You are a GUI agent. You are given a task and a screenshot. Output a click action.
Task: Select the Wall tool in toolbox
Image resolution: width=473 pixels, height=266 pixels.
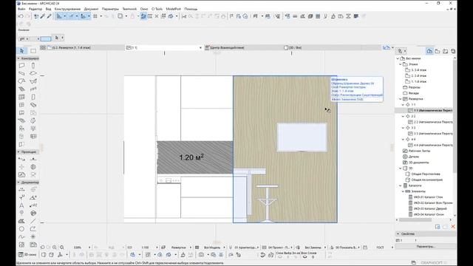tap(21, 66)
